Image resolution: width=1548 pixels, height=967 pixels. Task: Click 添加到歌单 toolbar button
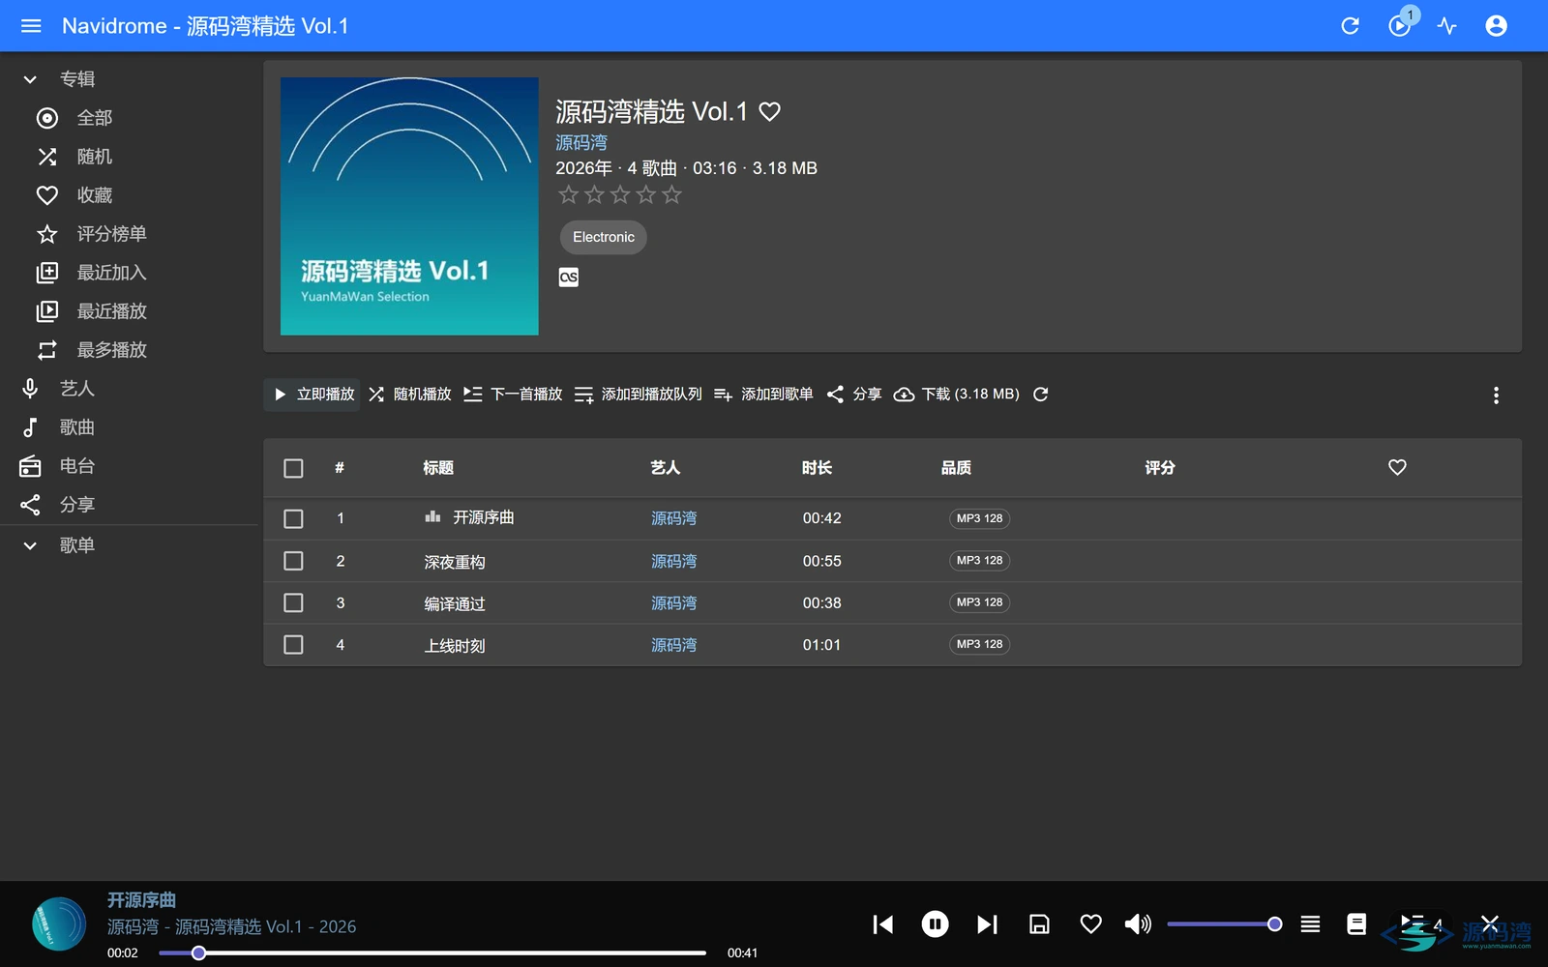[x=763, y=395]
